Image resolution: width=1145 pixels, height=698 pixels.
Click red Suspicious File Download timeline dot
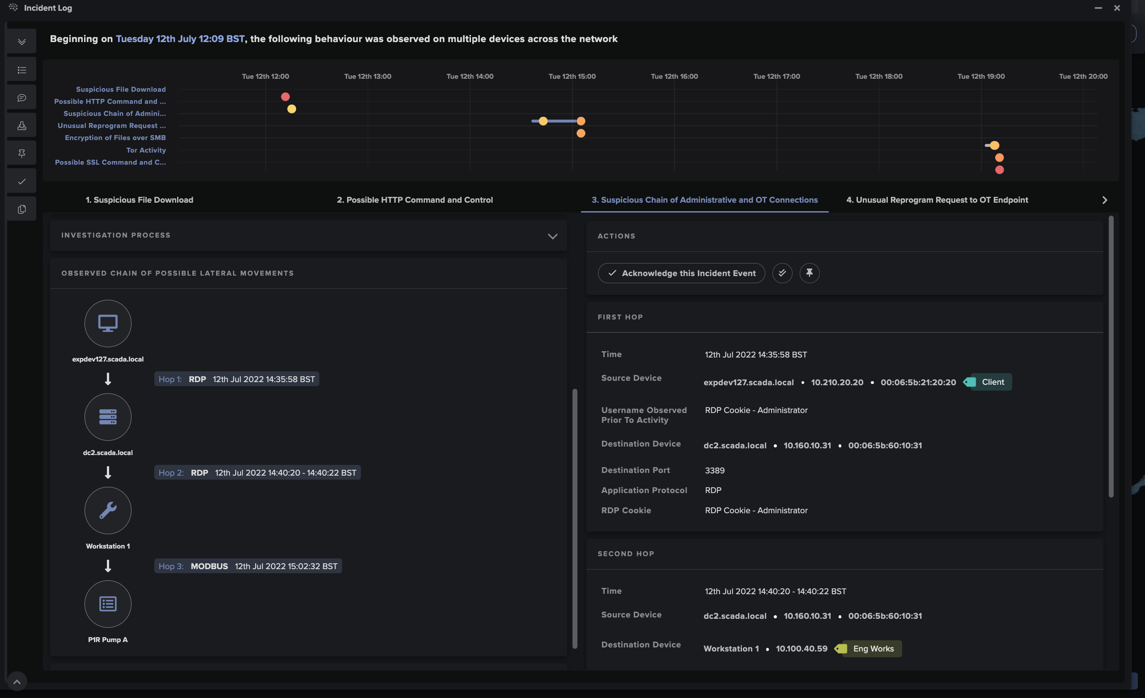[x=285, y=97]
